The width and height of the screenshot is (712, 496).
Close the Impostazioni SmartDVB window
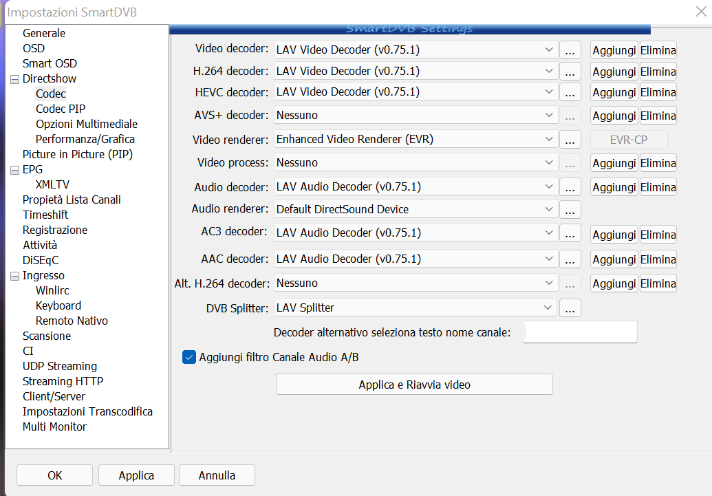coord(702,12)
